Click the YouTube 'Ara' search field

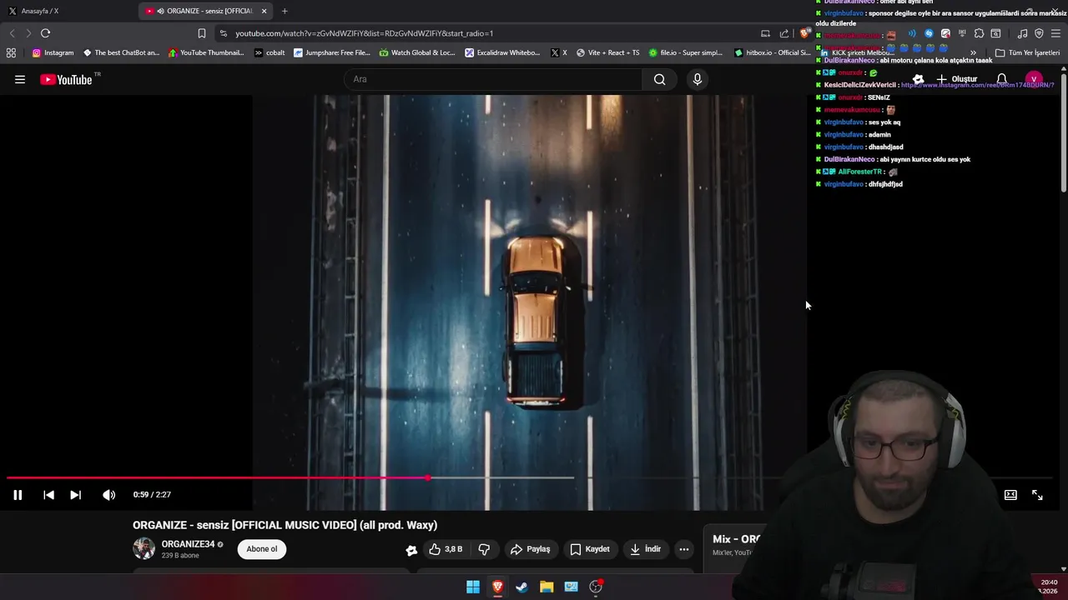[x=493, y=79]
